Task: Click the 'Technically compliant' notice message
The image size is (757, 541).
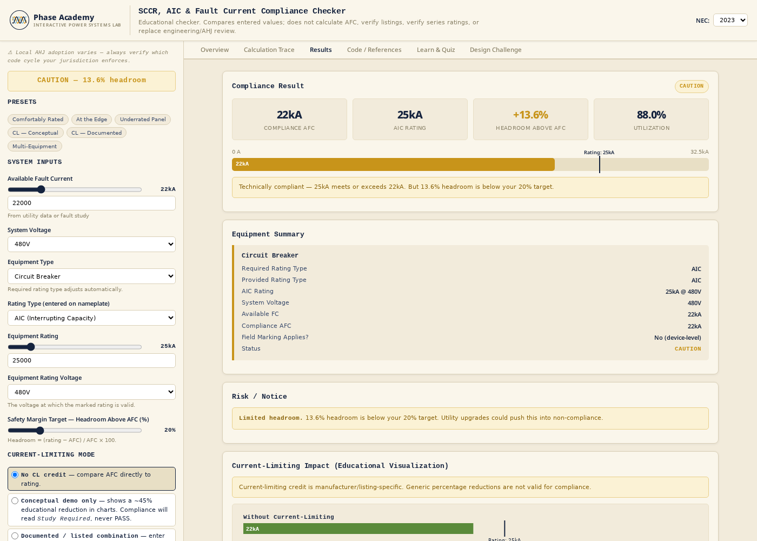Action: (x=470, y=187)
